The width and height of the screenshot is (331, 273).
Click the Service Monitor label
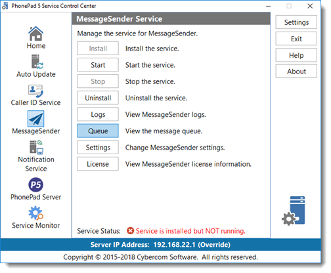pos(35,225)
